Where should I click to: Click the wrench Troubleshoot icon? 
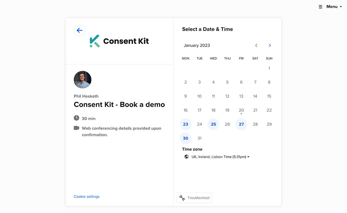tap(182, 198)
